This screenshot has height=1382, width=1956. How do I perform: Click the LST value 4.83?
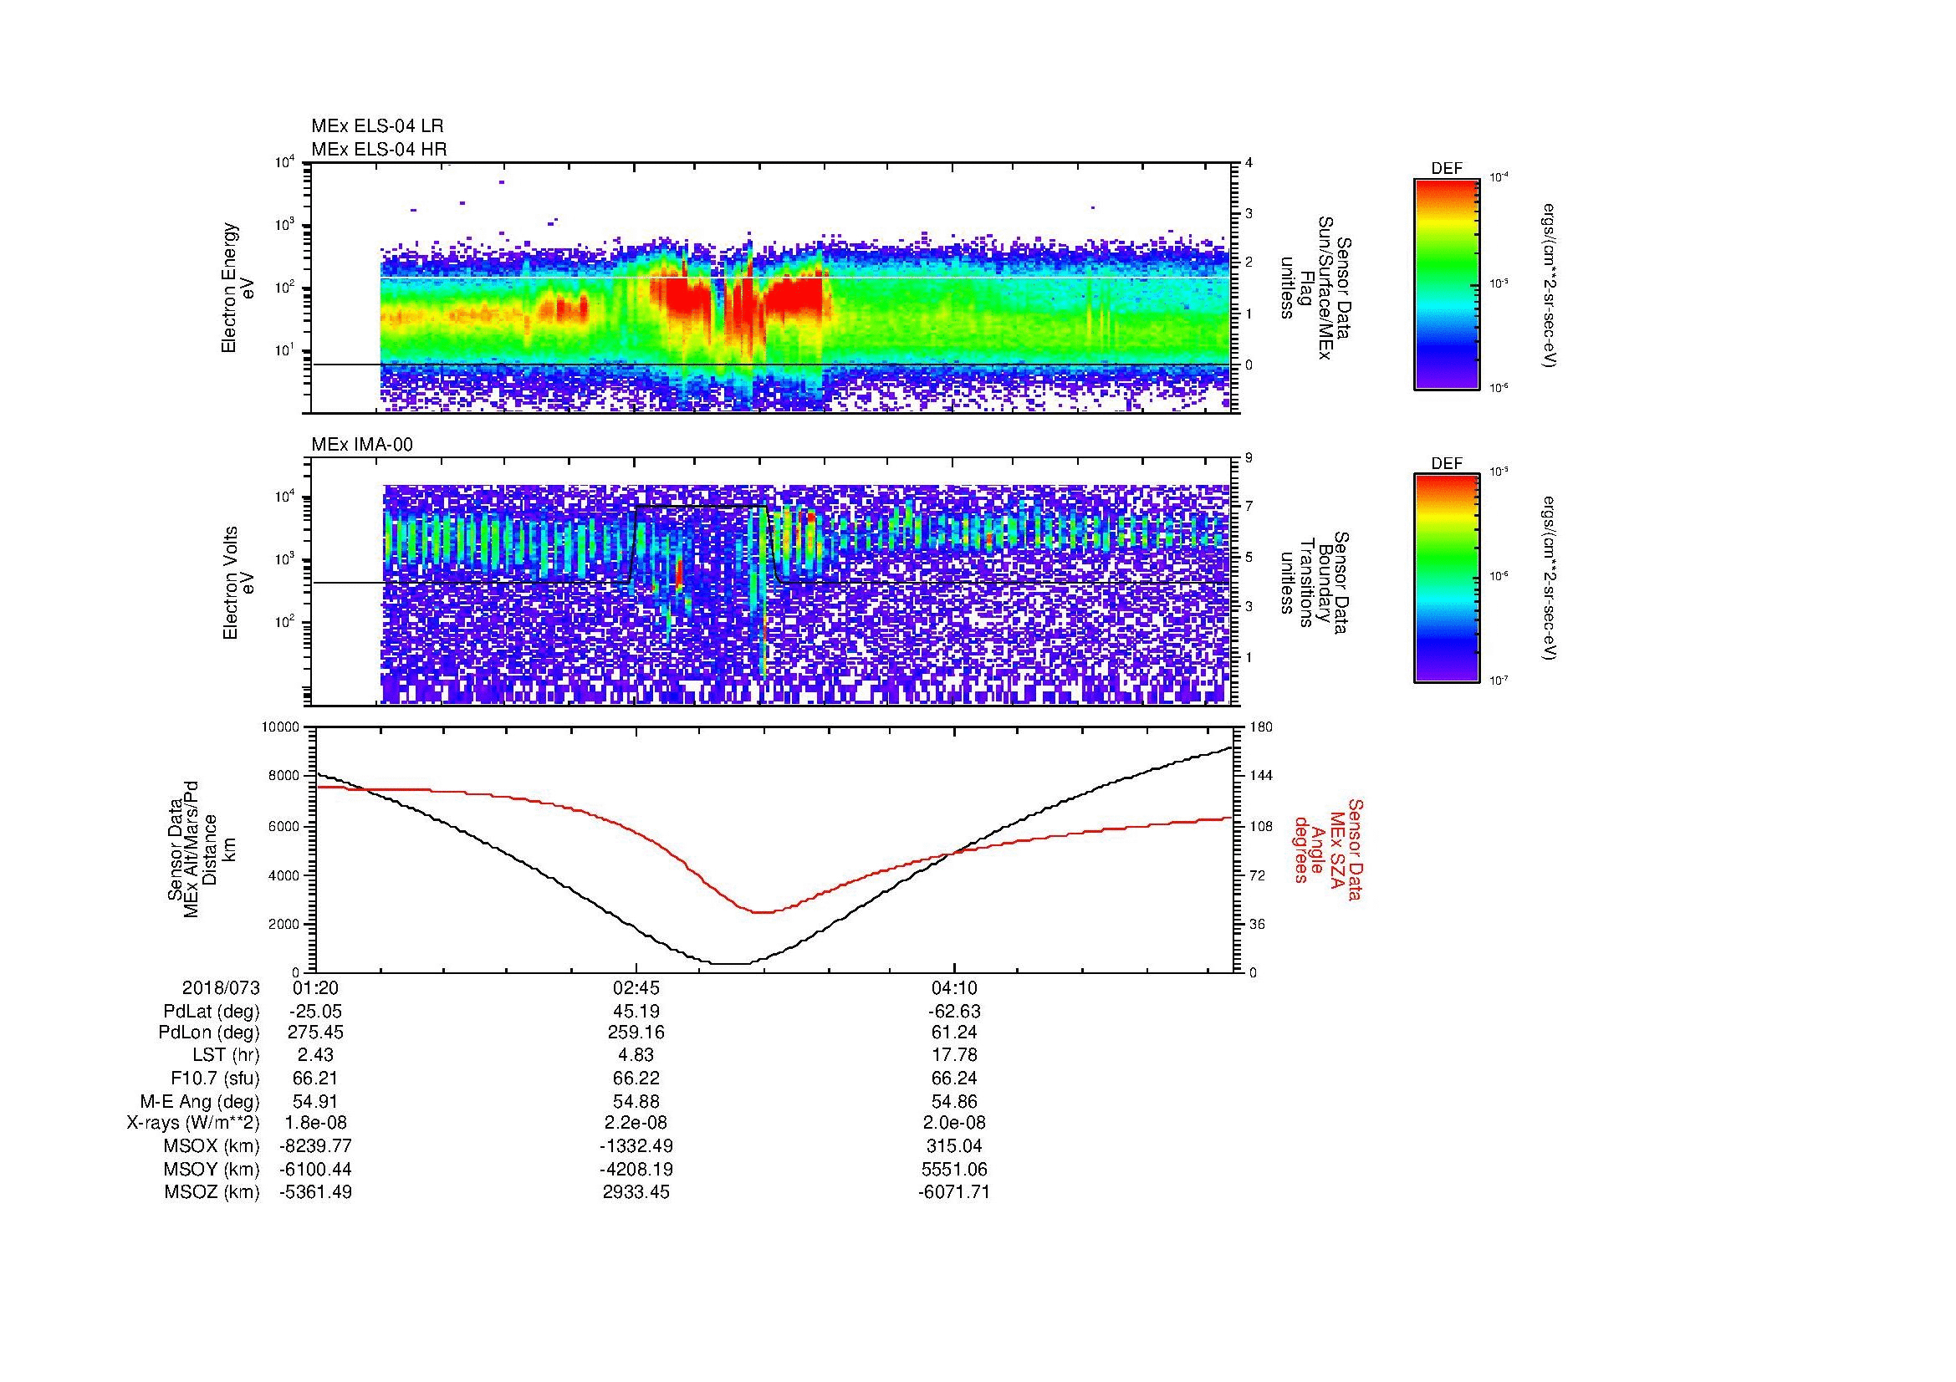636,1055
